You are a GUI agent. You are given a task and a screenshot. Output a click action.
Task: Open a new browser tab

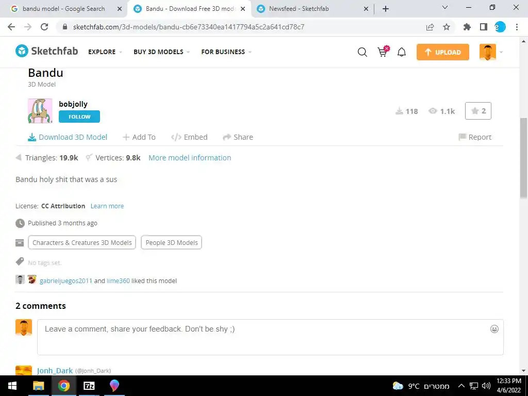pyautogui.click(x=386, y=9)
